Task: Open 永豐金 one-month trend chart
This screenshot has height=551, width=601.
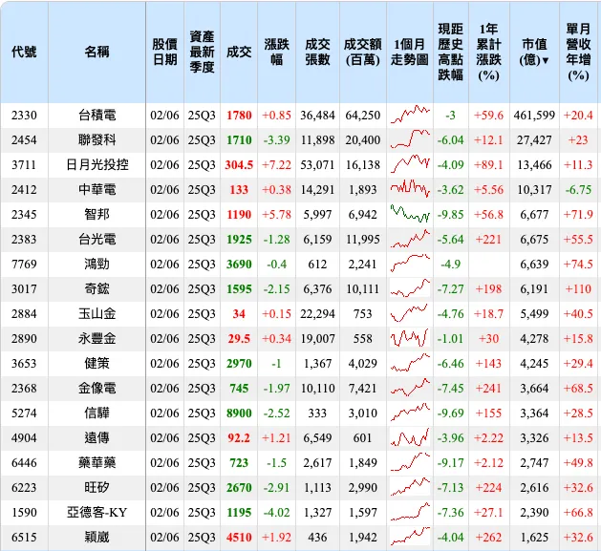Action: tap(410, 338)
